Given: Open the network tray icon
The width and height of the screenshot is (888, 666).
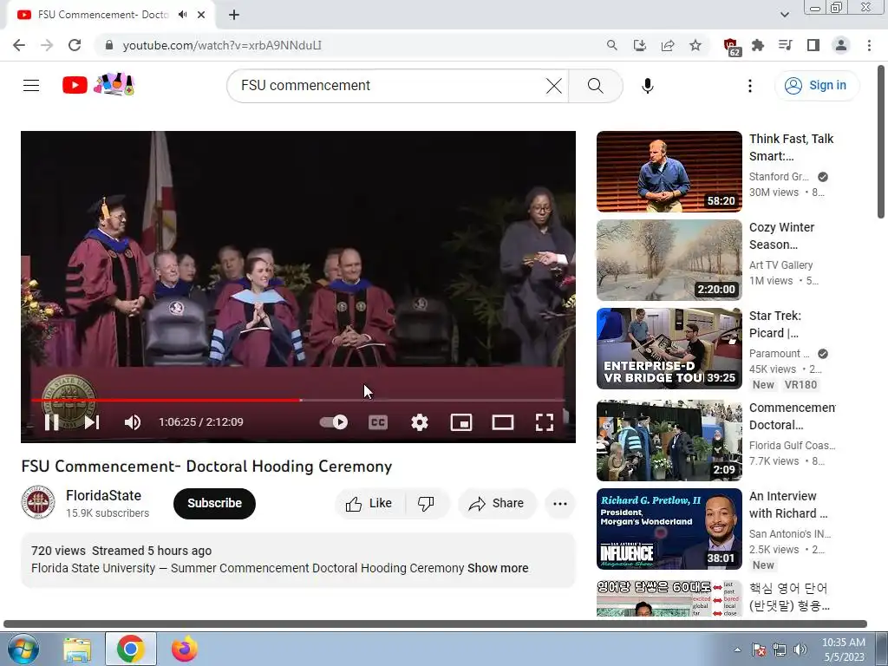Looking at the screenshot, I should 780,650.
